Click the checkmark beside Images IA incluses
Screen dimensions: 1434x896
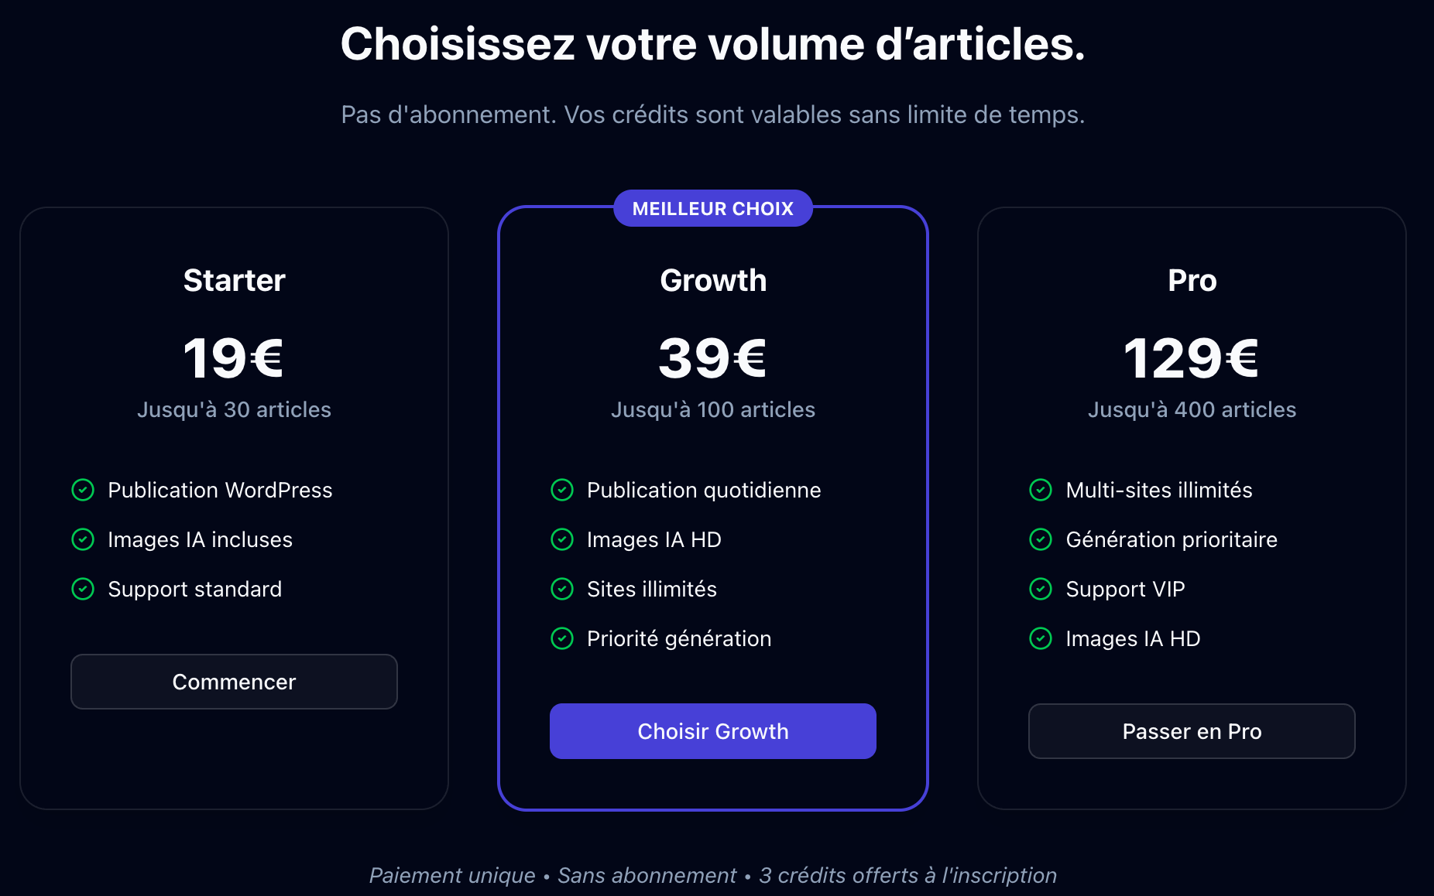[x=82, y=539]
